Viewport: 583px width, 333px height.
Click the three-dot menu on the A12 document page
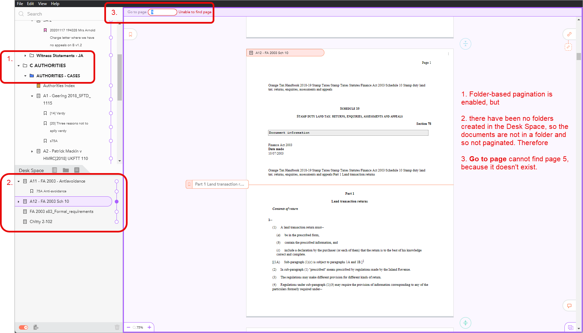coord(448,54)
